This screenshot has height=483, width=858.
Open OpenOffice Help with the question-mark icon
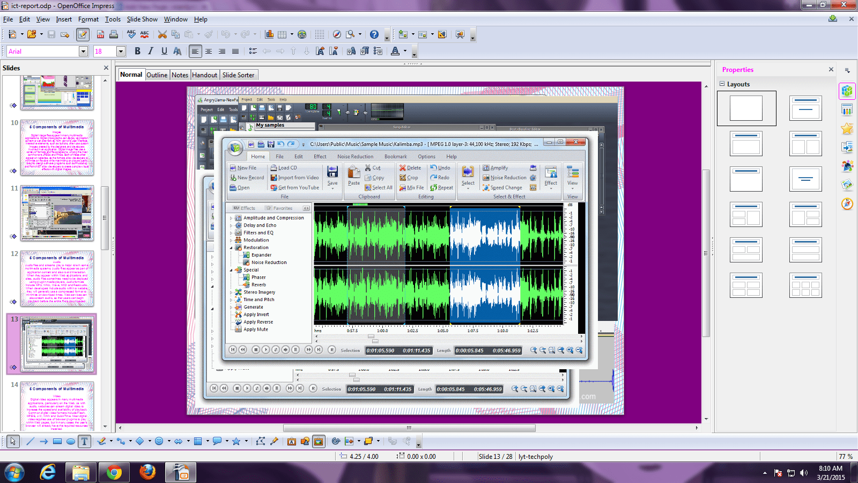[x=374, y=34]
